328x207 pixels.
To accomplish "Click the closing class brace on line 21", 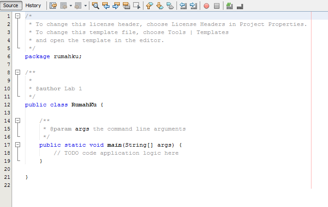I will [x=26, y=177].
